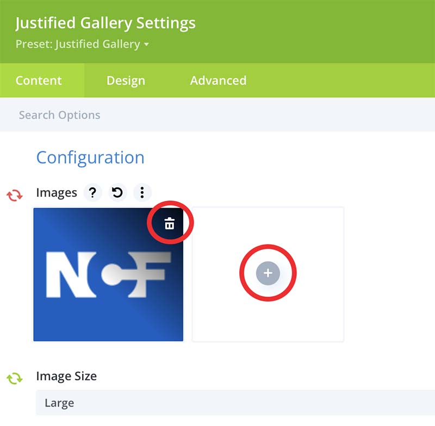Click the red sync icon beside Images

pos(15,195)
